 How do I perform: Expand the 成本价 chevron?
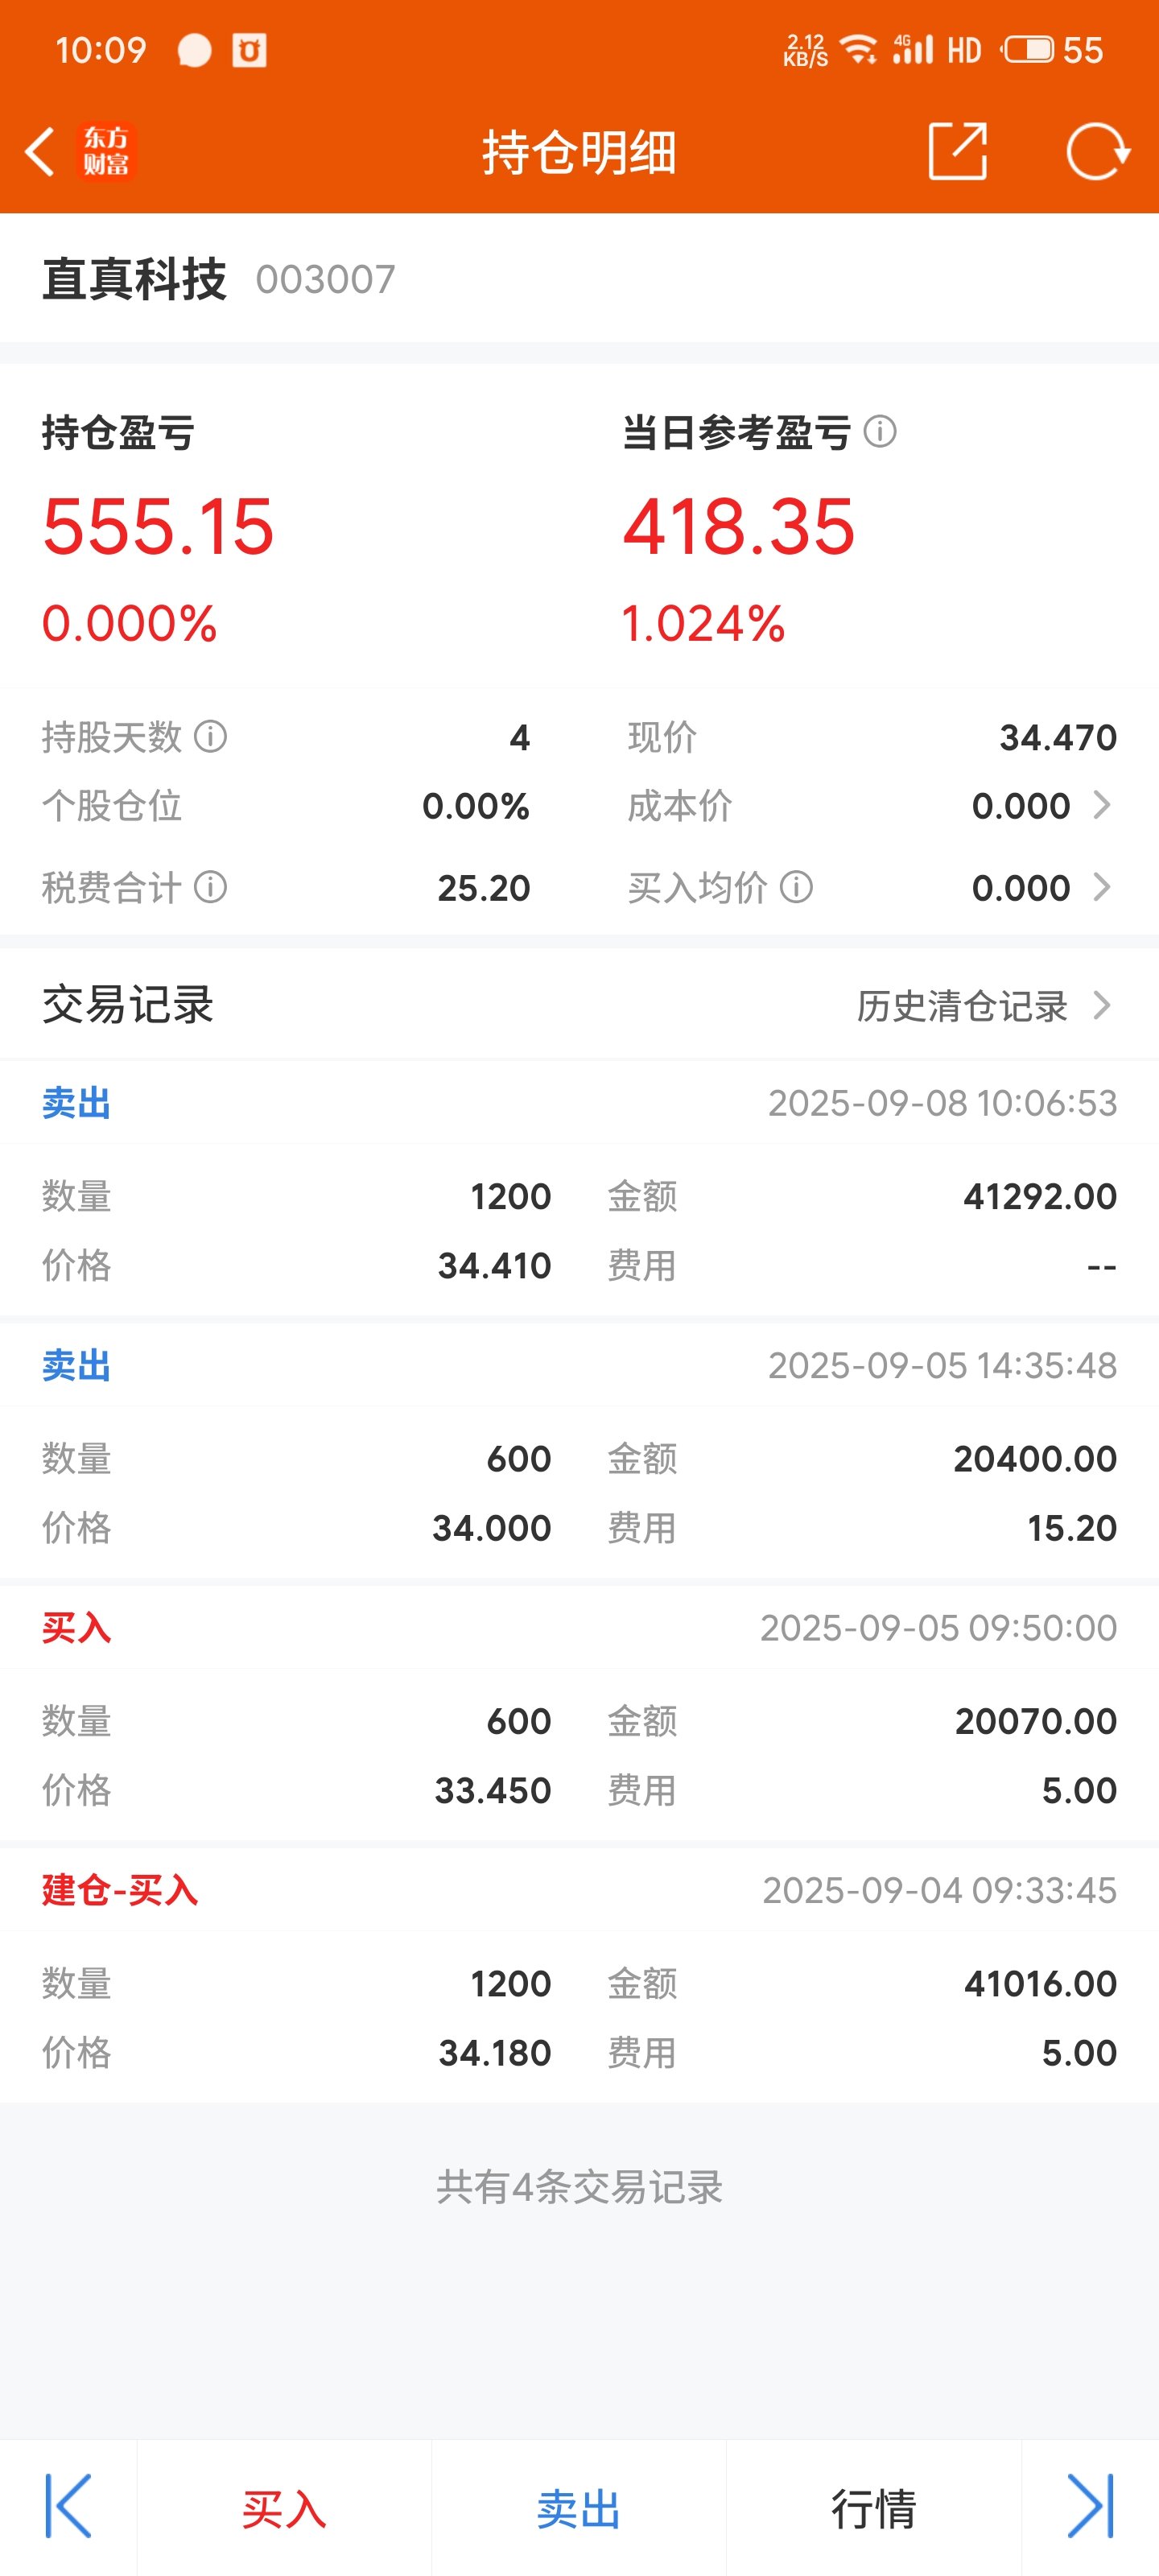point(1102,805)
